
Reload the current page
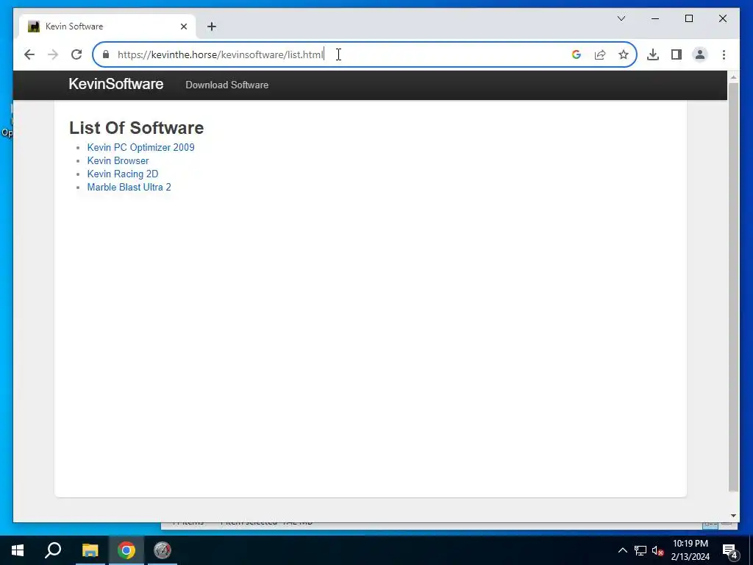coord(76,54)
